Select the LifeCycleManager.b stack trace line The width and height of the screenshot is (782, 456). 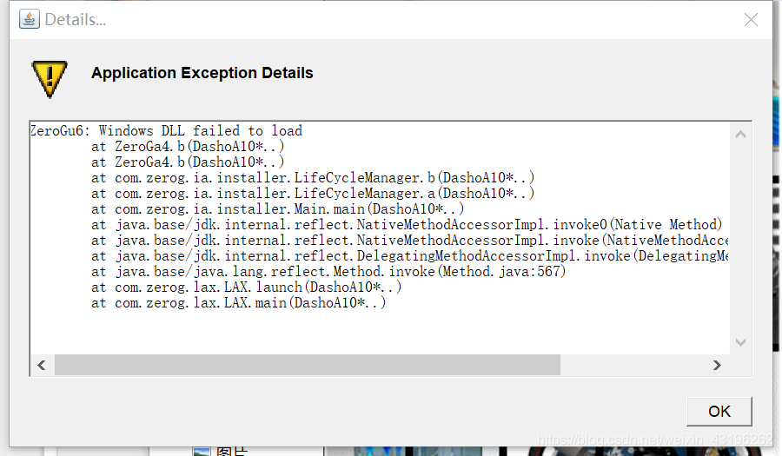click(313, 178)
